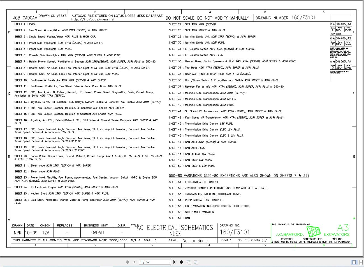364x267 pixels.
Task: Click the 'C04406_AA' revision number
Action: [343, 24]
